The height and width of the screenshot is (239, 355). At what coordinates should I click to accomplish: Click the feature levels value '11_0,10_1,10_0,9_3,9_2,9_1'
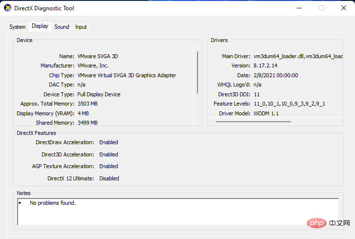pyautogui.click(x=289, y=104)
